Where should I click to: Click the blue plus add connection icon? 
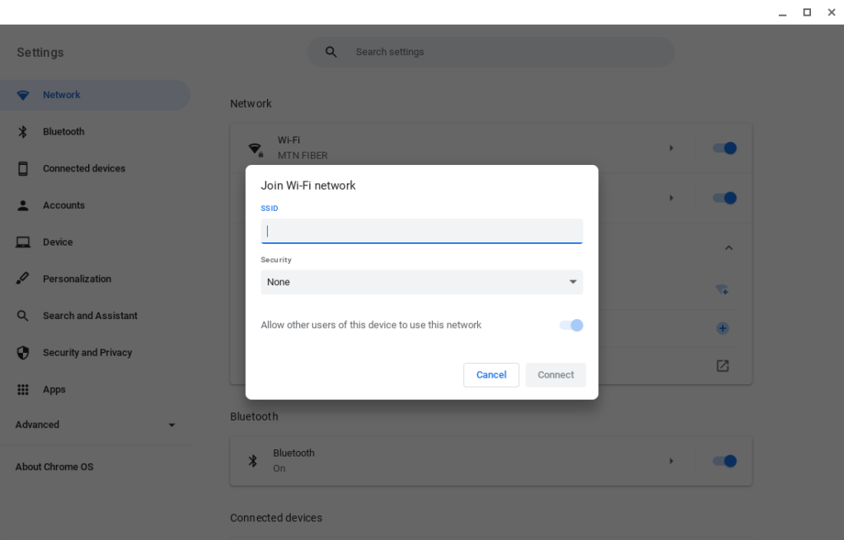pyautogui.click(x=722, y=328)
